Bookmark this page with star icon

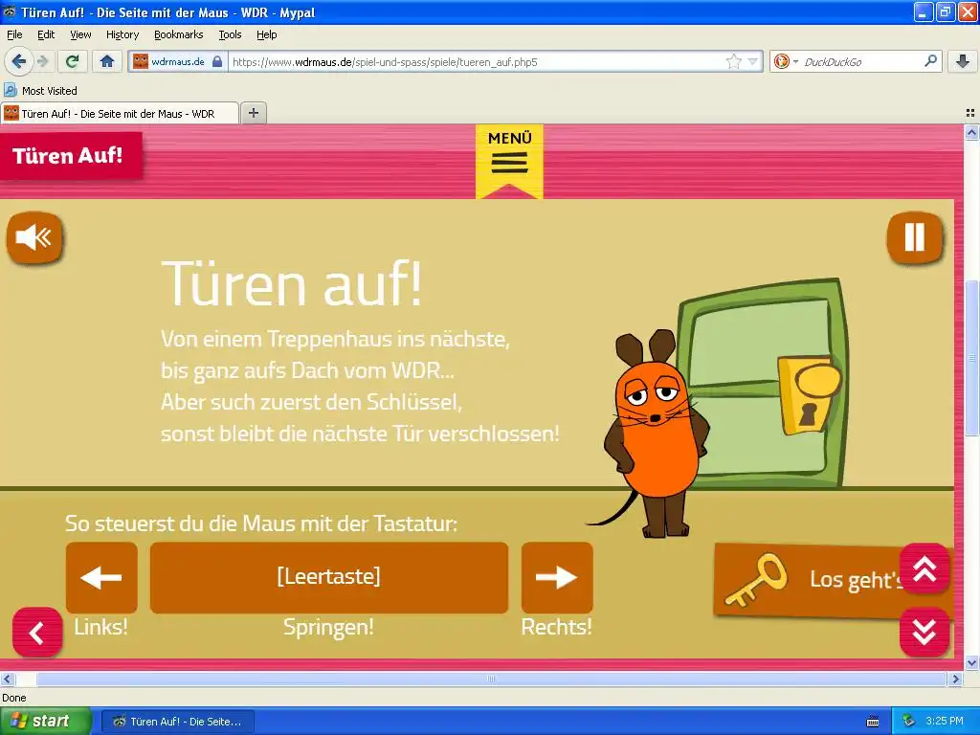[x=733, y=61]
